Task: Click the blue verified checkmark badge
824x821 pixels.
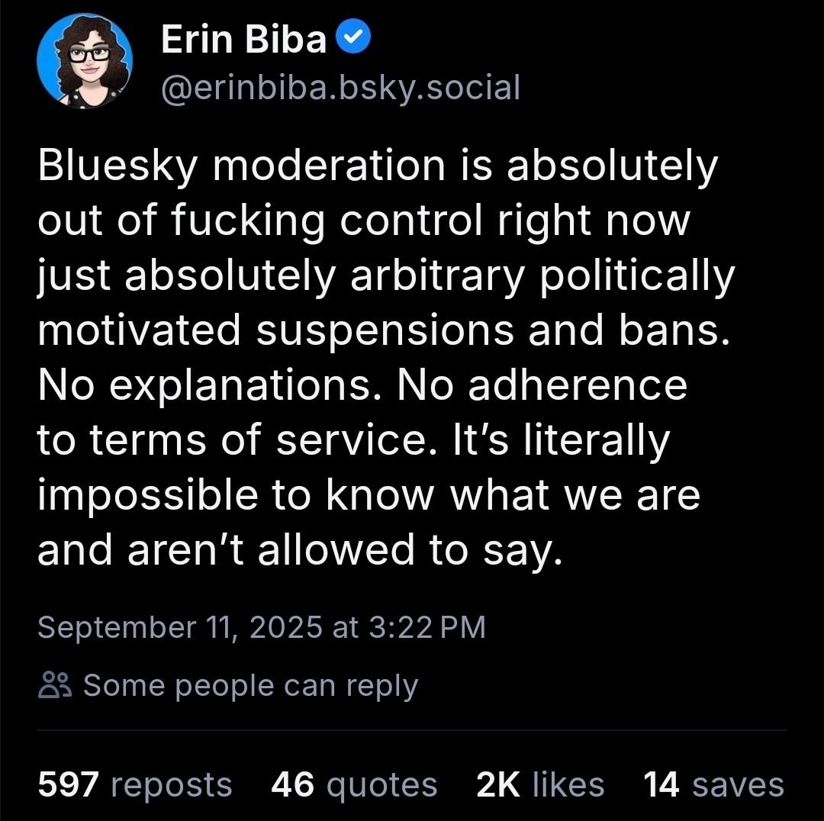Action: [x=354, y=40]
